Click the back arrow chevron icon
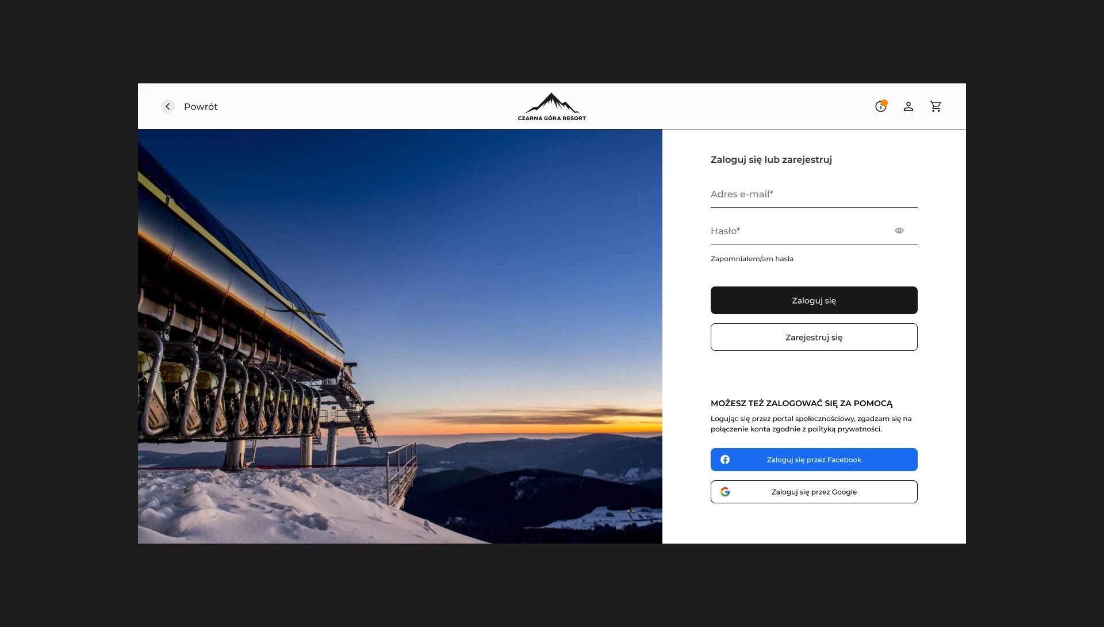This screenshot has width=1104, height=627. (168, 106)
